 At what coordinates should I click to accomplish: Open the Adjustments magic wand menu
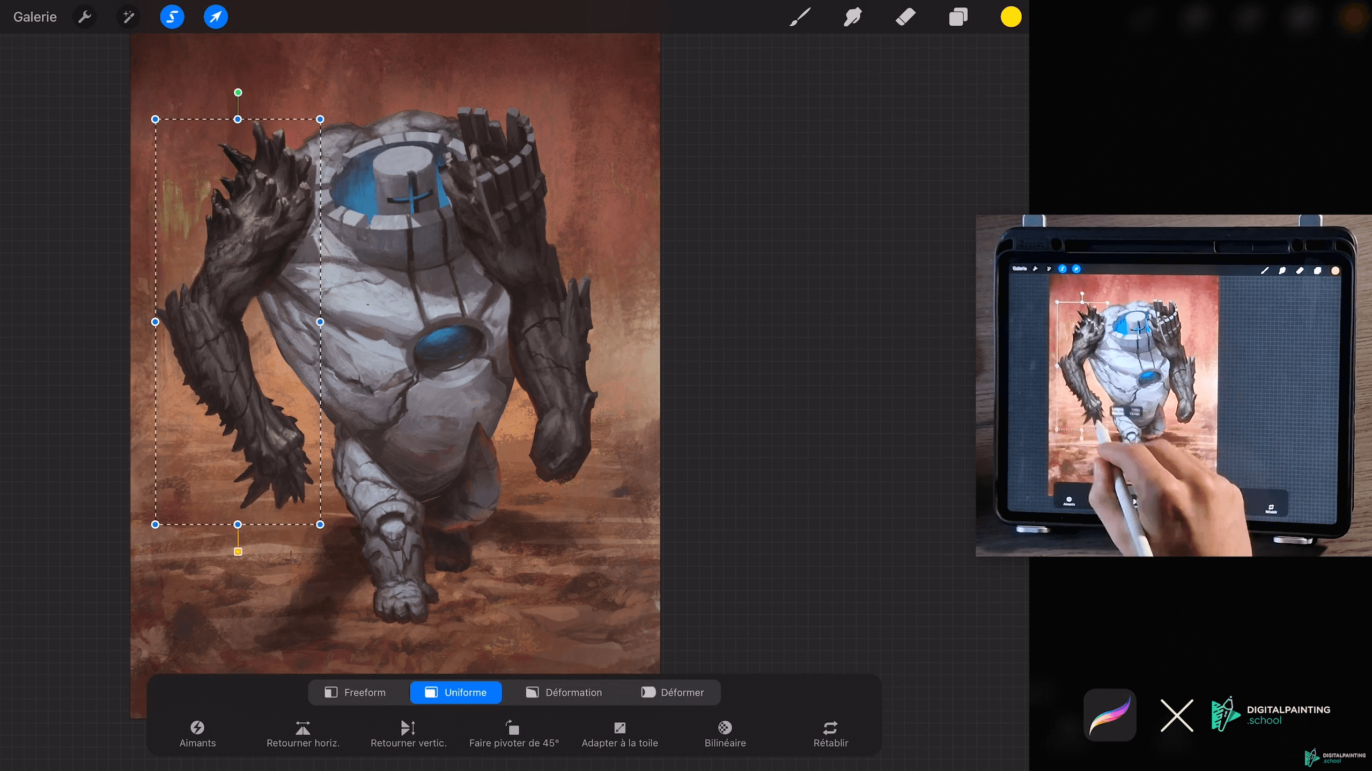pyautogui.click(x=128, y=17)
